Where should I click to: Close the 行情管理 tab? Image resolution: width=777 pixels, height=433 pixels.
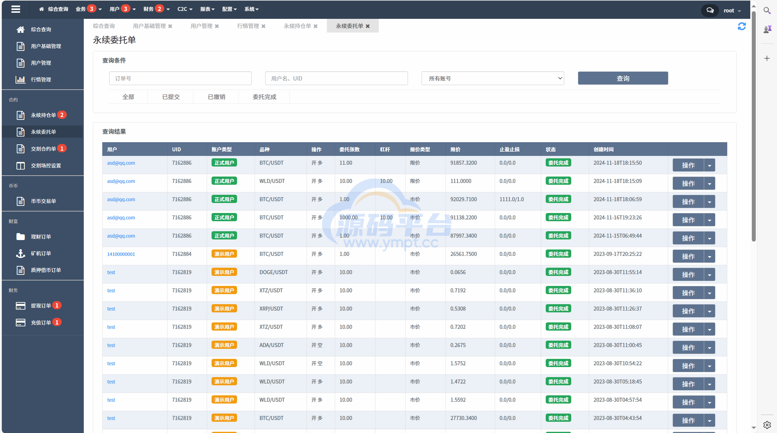pos(263,26)
